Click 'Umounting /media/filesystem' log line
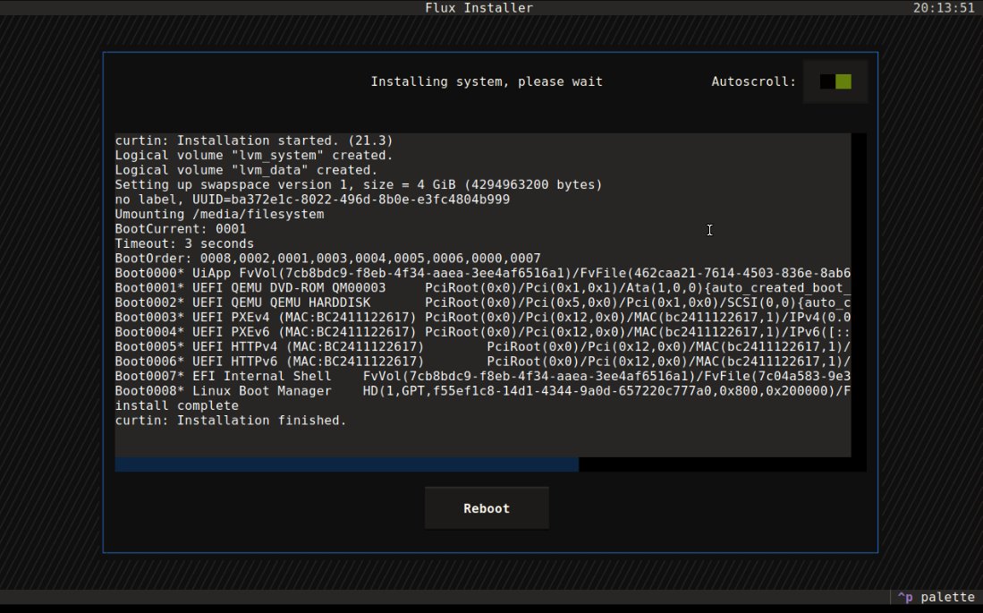 [219, 214]
